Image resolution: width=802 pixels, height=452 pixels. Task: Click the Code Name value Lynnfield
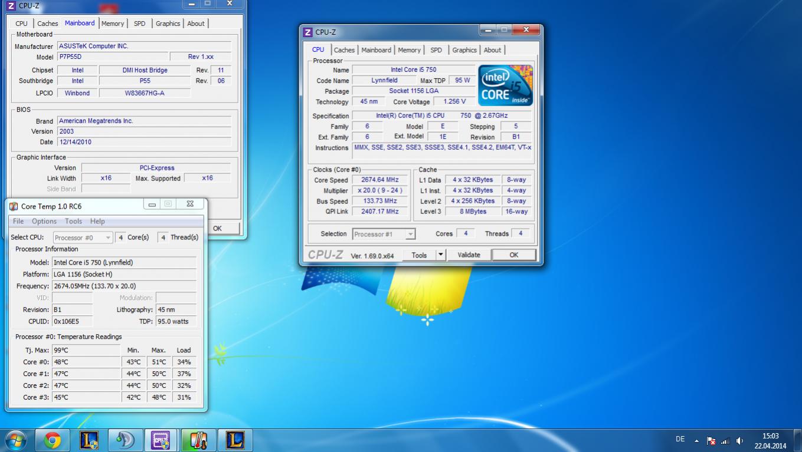[x=384, y=80]
